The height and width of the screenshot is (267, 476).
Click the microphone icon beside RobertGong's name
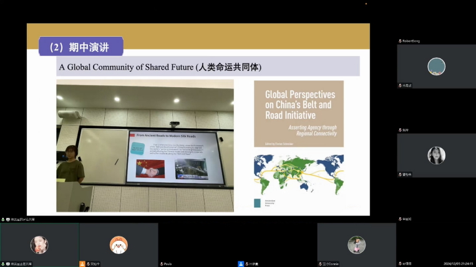399,41
